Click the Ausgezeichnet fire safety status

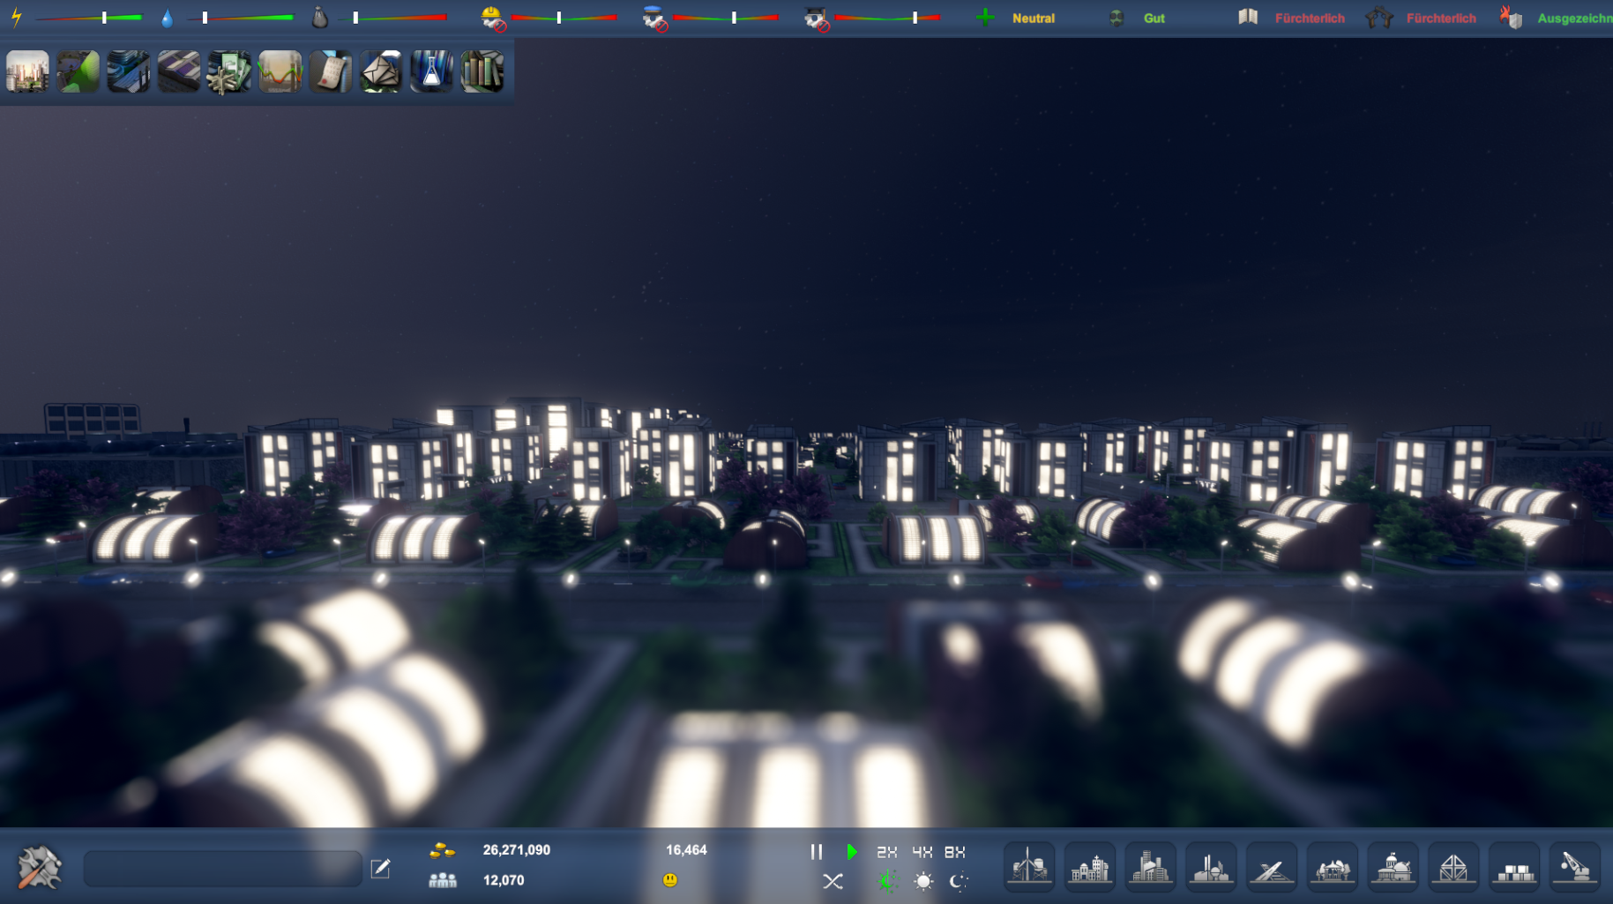point(1575,18)
